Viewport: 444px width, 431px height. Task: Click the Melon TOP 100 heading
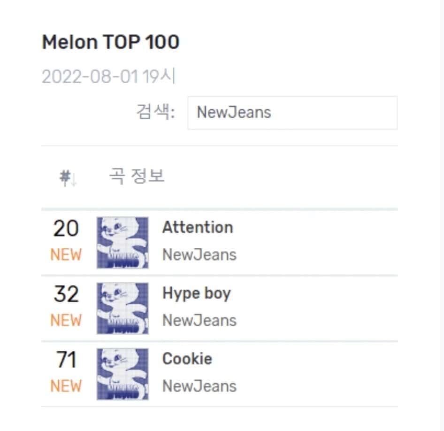tap(111, 43)
